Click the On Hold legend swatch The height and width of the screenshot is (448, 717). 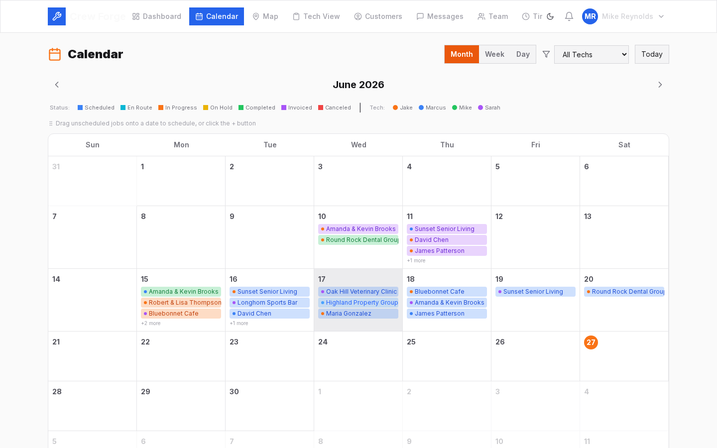tap(206, 108)
